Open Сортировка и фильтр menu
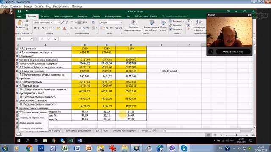The width and height of the screenshot is (271, 152). click(x=199, y=25)
